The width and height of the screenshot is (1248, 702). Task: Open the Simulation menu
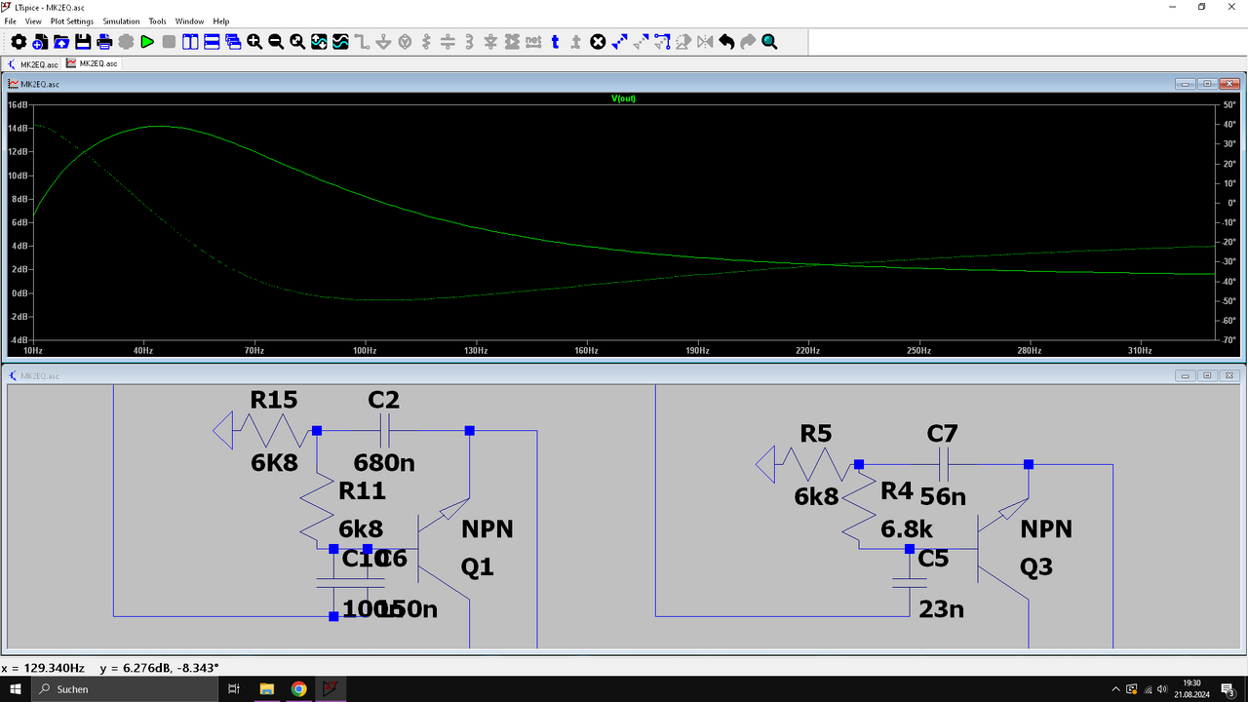point(121,20)
